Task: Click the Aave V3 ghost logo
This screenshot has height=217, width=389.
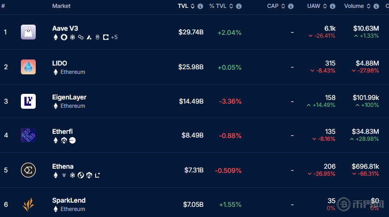Action: 28,32
